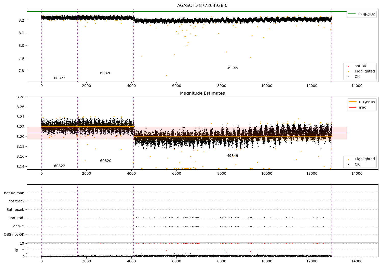Click the 8.18 y-axis tick label
This screenshot has height=267, width=382.
20,146
